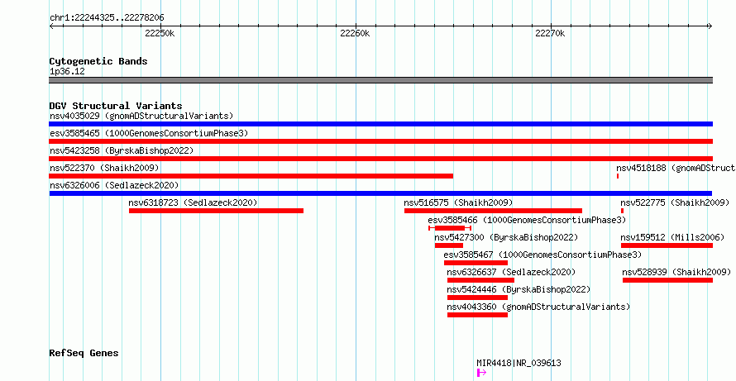
Task: Click the nsv522370 (Shaikh2009) label
Action: pyautogui.click(x=104, y=168)
